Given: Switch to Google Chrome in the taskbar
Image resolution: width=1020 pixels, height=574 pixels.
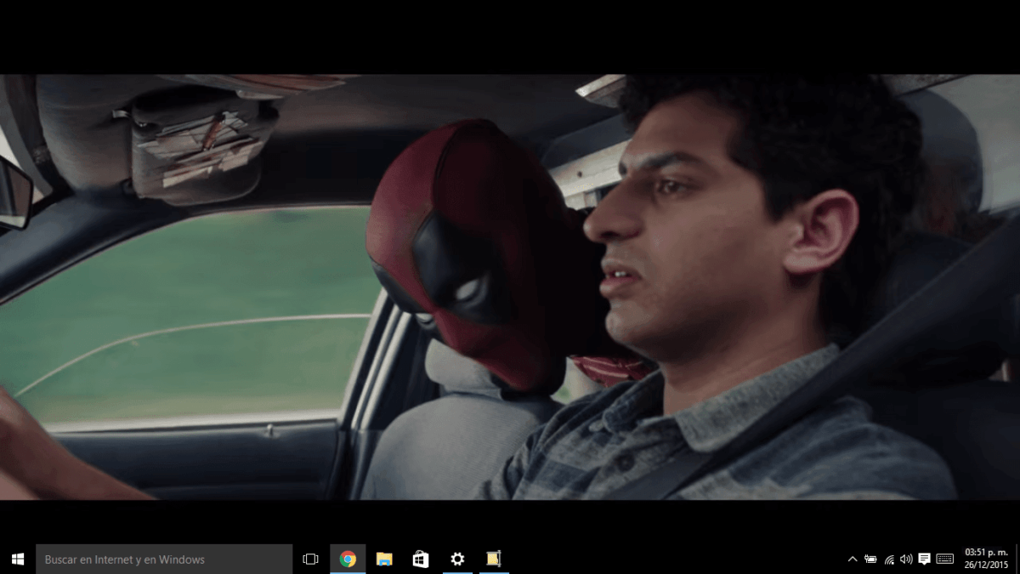Looking at the screenshot, I should pyautogui.click(x=348, y=559).
